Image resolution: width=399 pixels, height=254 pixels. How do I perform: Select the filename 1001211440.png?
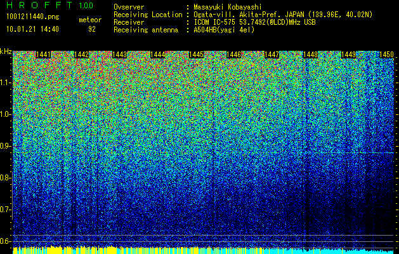point(33,17)
